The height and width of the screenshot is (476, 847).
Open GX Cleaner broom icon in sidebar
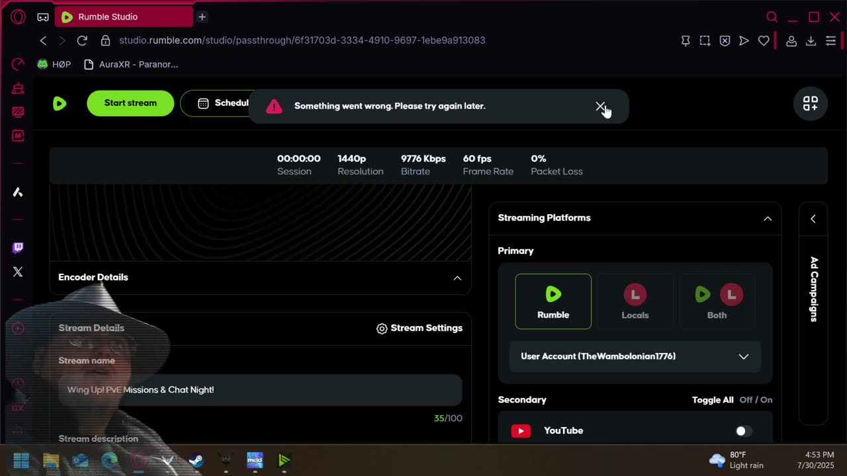coord(18,88)
